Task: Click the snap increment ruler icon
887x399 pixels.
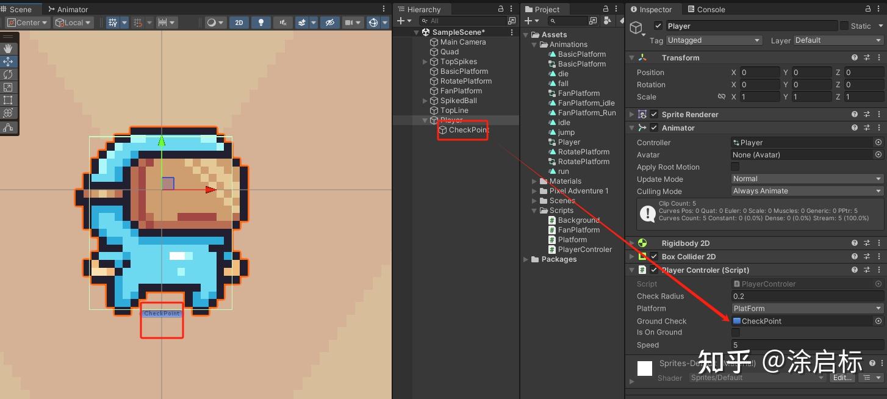Action: pyautogui.click(x=163, y=23)
